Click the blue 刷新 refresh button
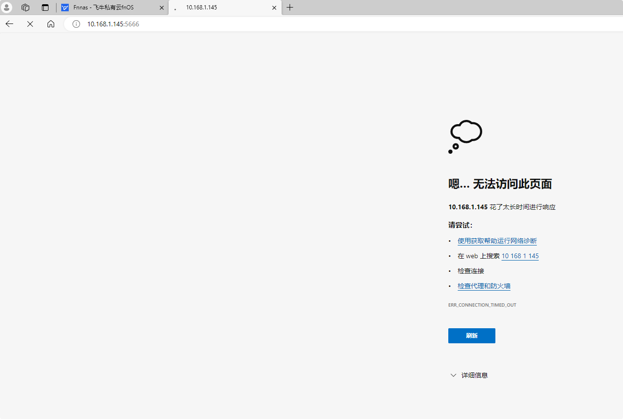 pyautogui.click(x=472, y=336)
